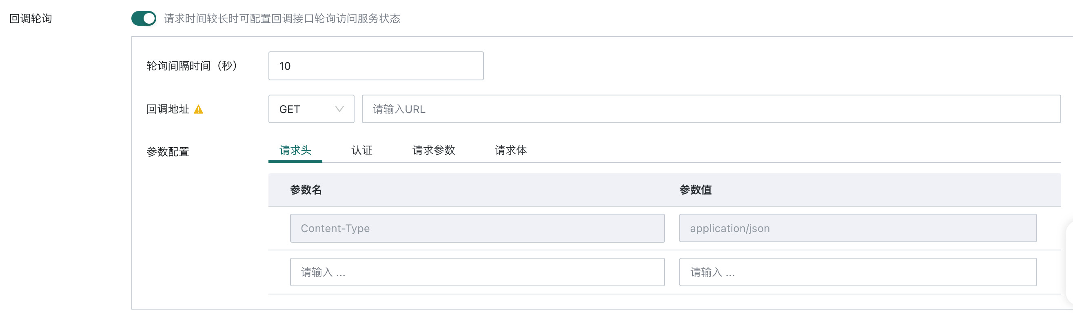Click the Content-Type parameter name field

[477, 228]
